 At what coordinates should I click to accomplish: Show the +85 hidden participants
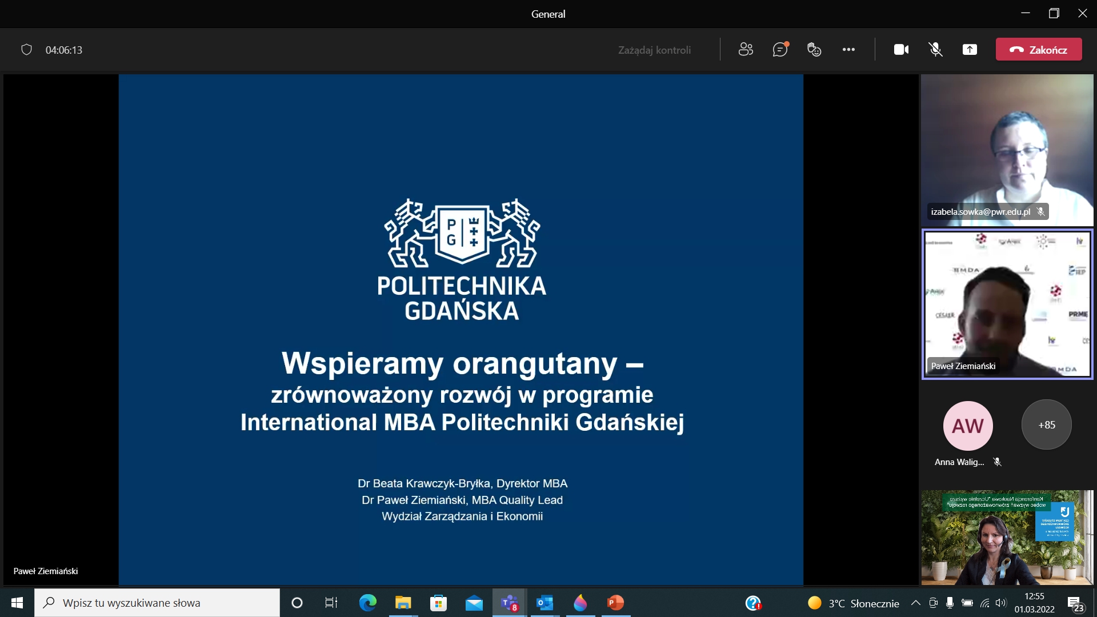(x=1046, y=424)
